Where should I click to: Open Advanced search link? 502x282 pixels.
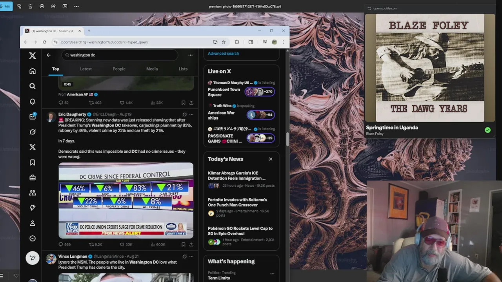click(x=223, y=53)
